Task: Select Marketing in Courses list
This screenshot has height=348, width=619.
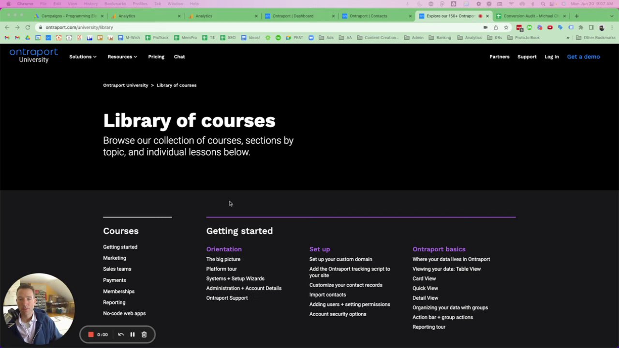Action: 115,258
